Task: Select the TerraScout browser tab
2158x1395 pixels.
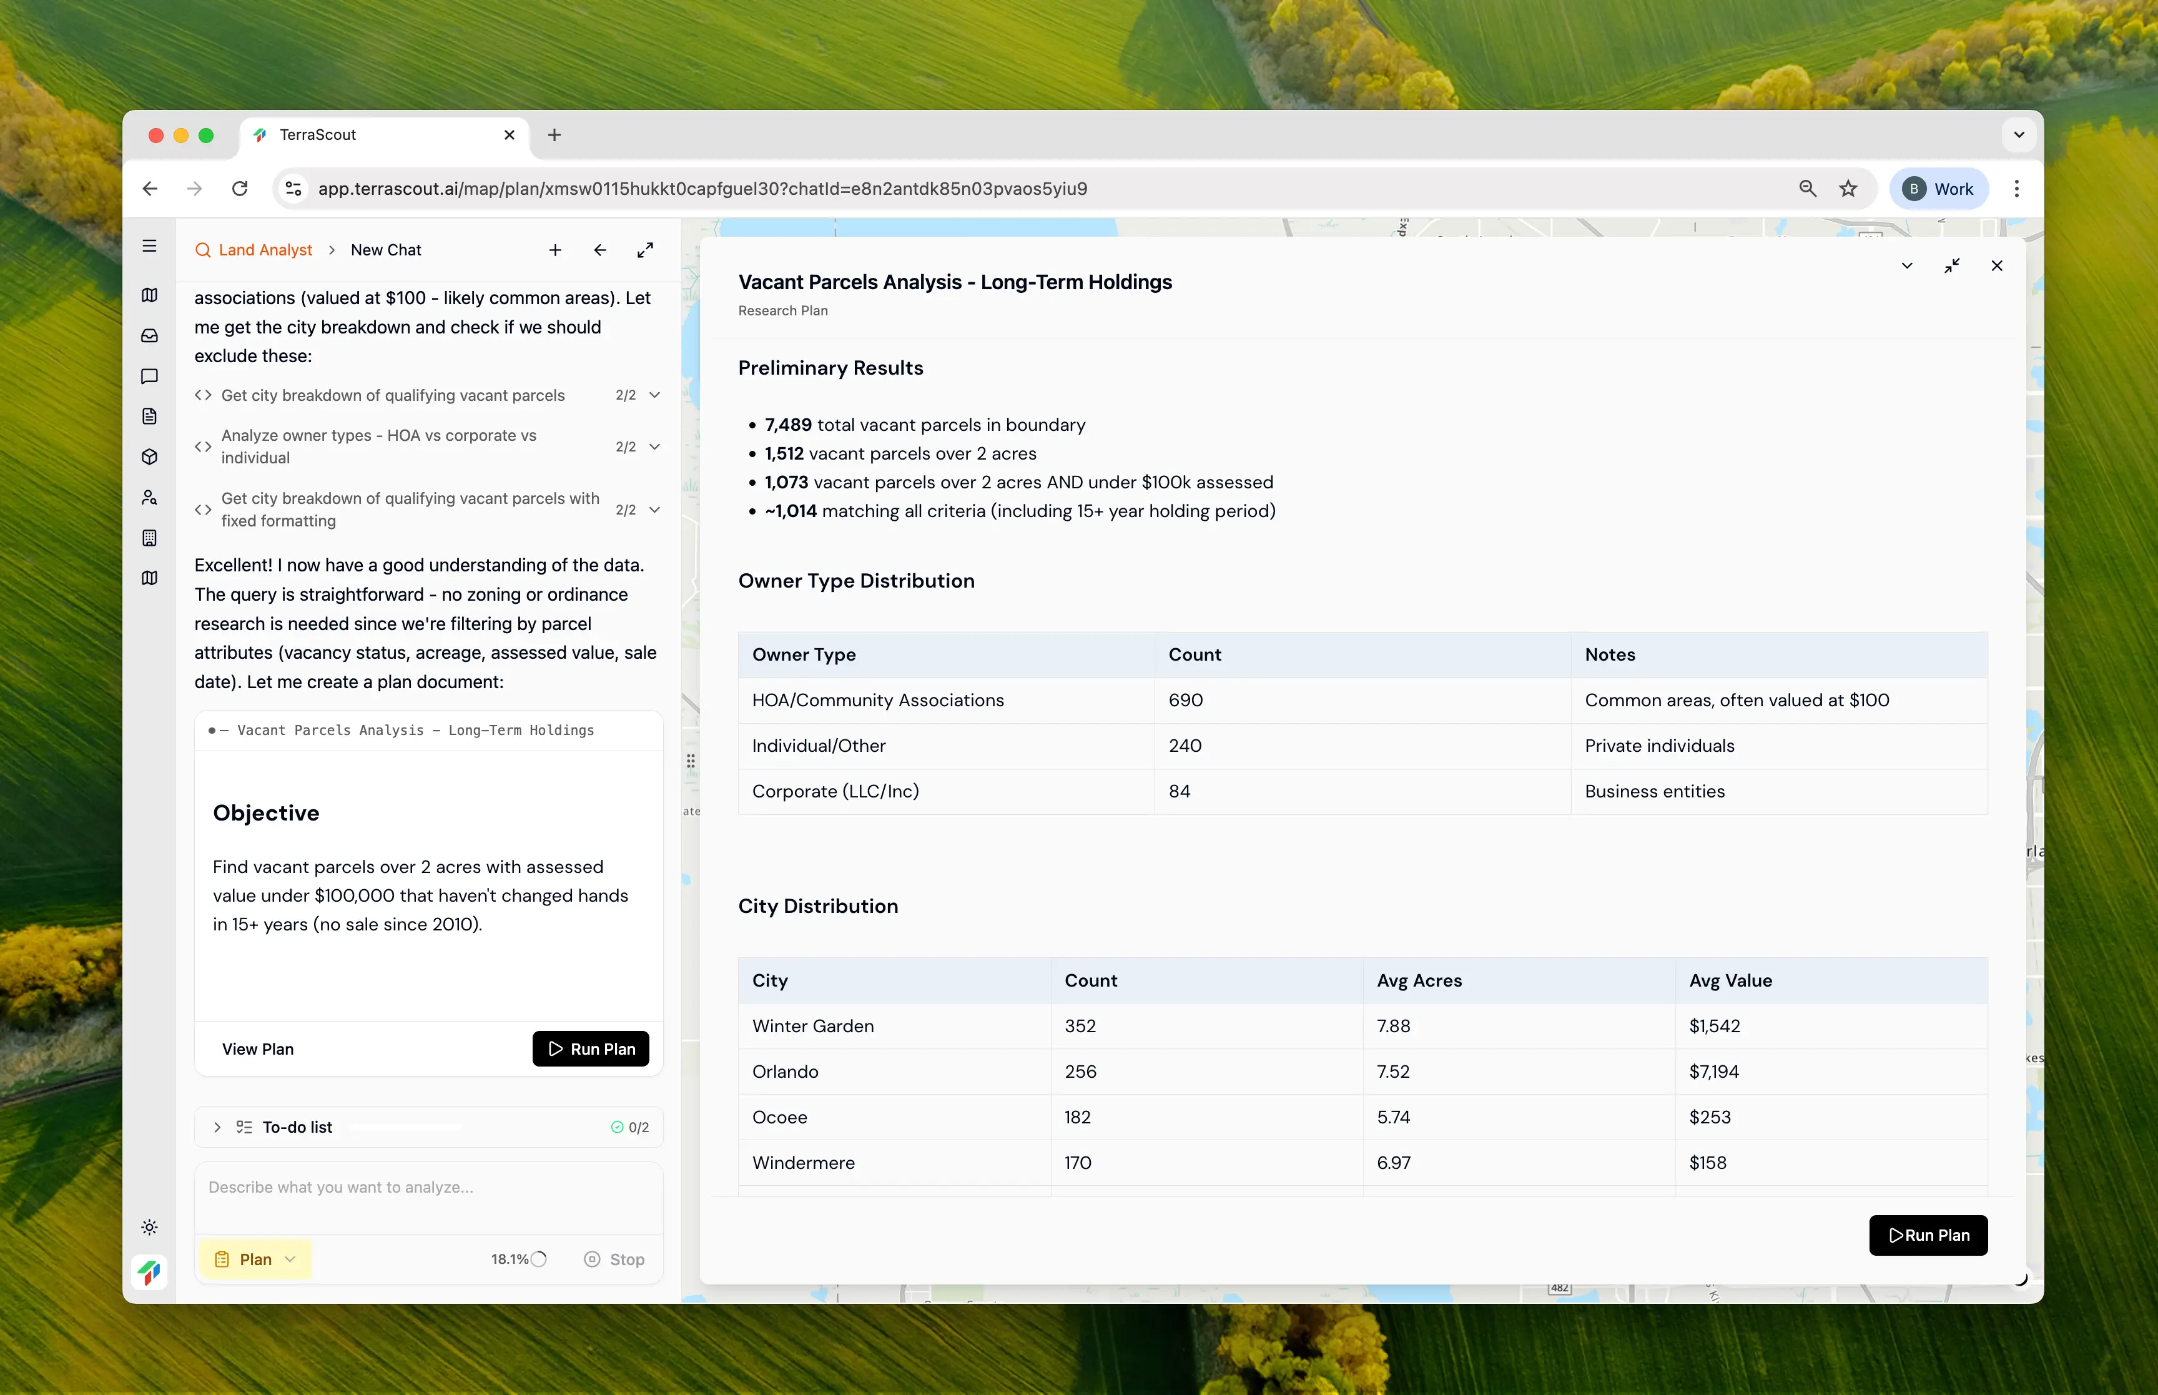Action: [x=380, y=135]
